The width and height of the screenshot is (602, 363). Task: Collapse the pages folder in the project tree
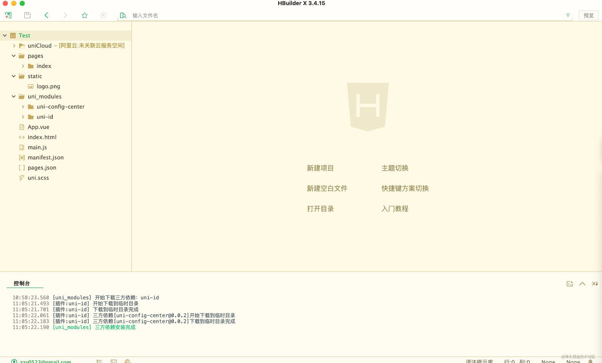coord(13,55)
